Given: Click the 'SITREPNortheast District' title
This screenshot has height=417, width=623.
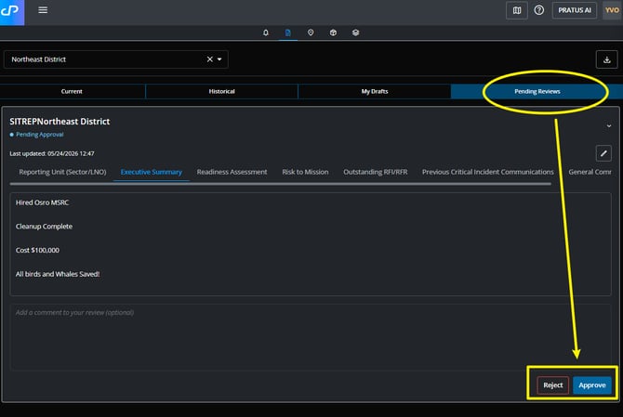Looking at the screenshot, I should click(x=60, y=122).
